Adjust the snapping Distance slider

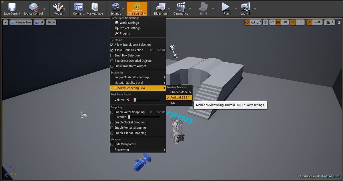click(144, 117)
